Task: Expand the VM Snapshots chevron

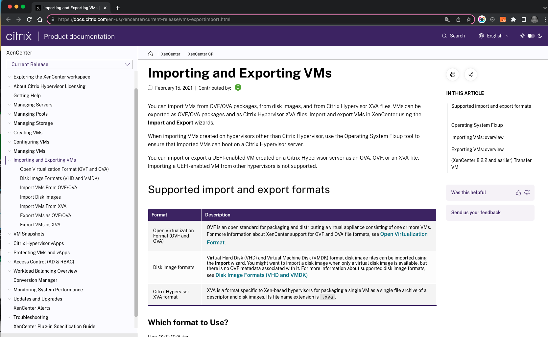Action: click(x=9, y=234)
